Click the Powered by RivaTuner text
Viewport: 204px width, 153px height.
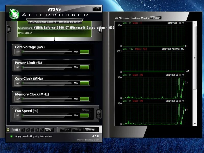tap(88, 140)
